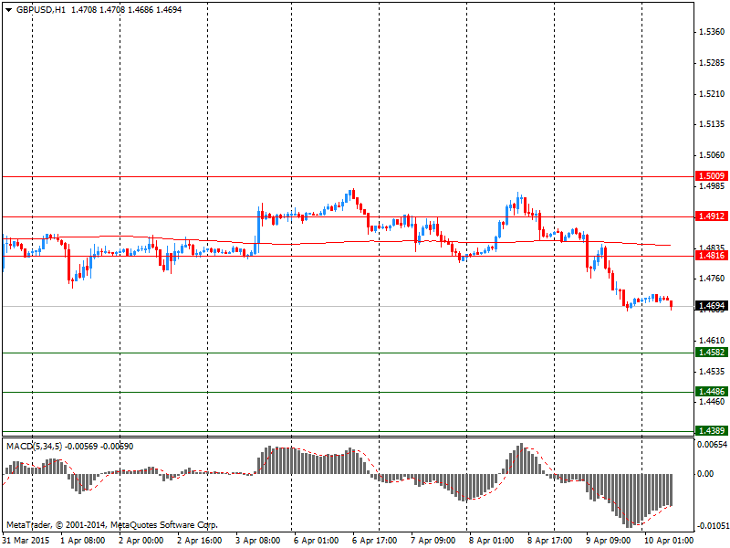Click the 8 Apr 01:00 time label

coord(491,541)
